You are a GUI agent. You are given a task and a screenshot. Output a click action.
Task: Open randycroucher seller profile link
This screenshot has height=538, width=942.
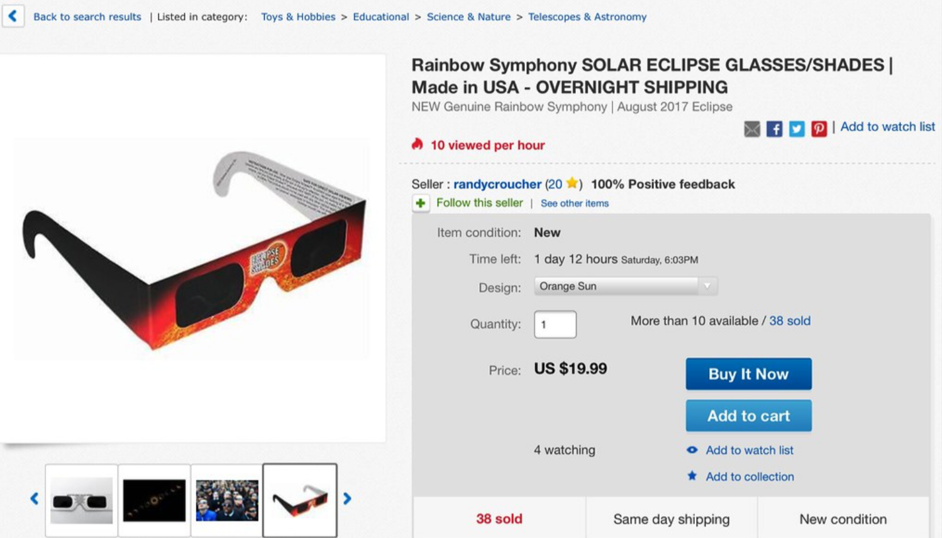[x=497, y=184]
